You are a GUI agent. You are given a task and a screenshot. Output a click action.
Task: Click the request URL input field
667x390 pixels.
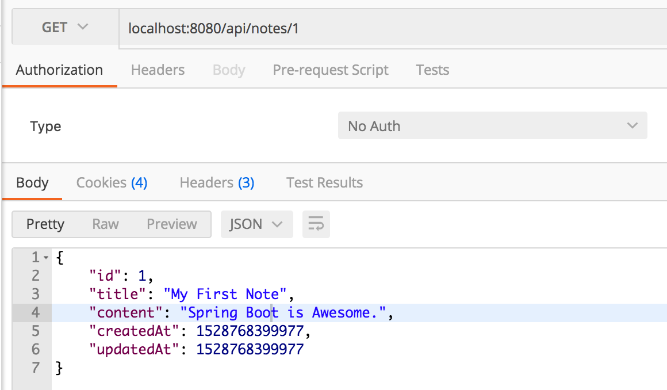tap(391, 28)
